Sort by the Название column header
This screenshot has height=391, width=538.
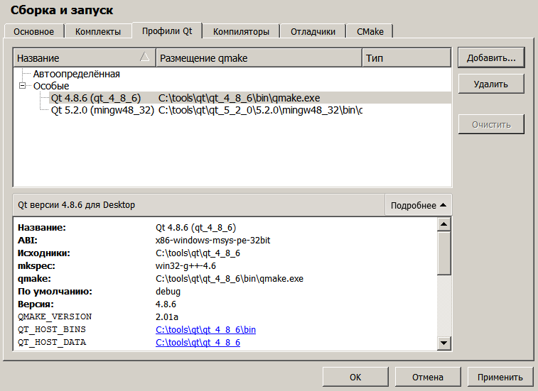85,58
